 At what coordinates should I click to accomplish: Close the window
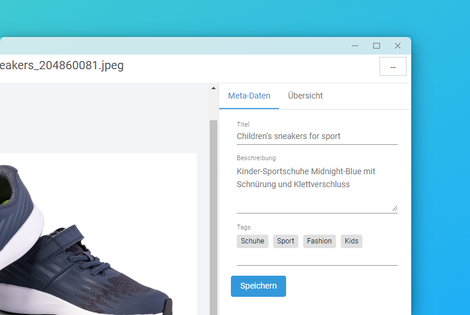(398, 46)
